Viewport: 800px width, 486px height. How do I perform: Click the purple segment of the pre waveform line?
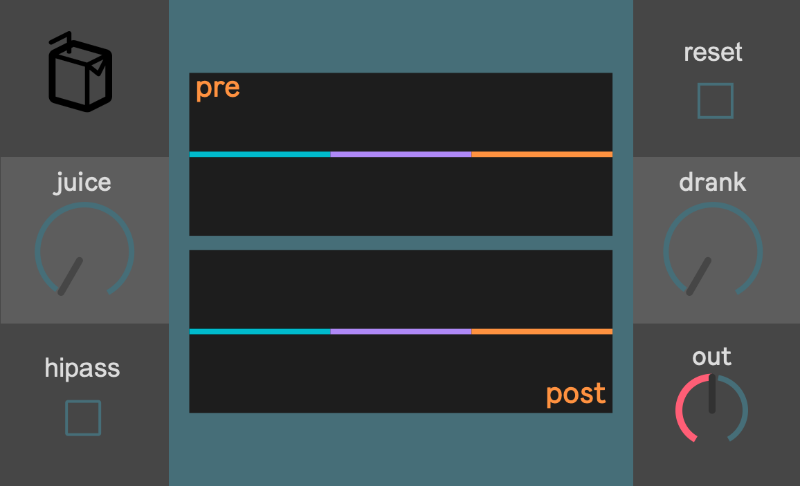tap(401, 154)
